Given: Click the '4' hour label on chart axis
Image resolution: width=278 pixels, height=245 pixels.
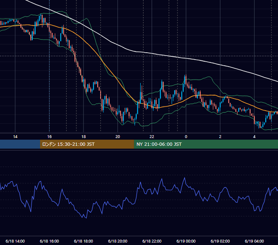Looking at the screenshot, I should click(x=254, y=137).
